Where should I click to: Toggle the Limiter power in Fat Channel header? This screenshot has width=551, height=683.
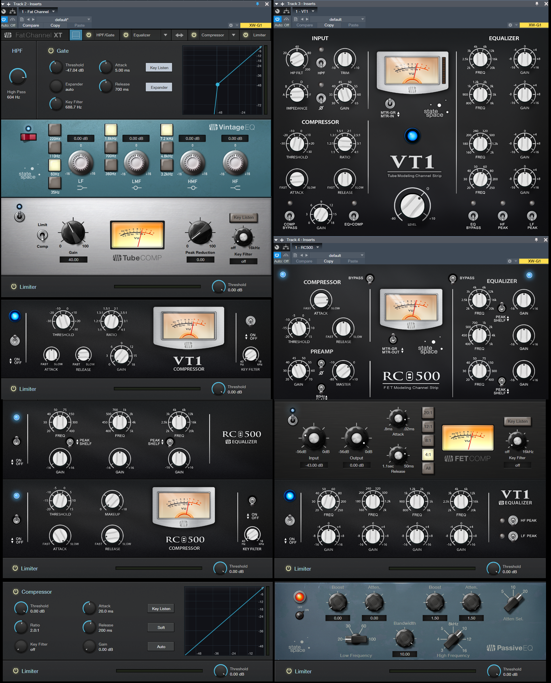coord(246,35)
